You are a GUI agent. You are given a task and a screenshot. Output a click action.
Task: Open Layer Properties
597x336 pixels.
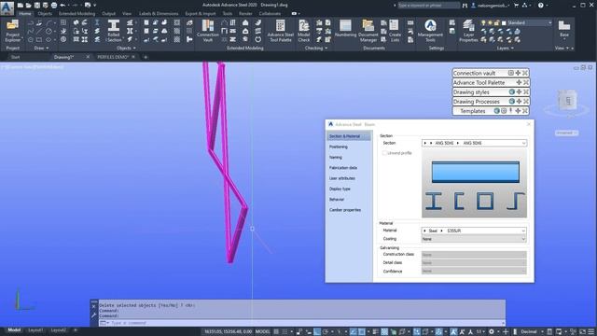(x=468, y=31)
